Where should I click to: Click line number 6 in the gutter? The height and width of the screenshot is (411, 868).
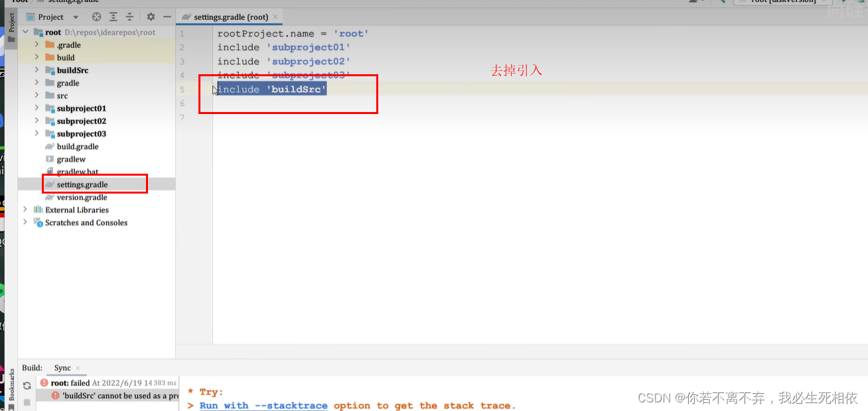(182, 103)
